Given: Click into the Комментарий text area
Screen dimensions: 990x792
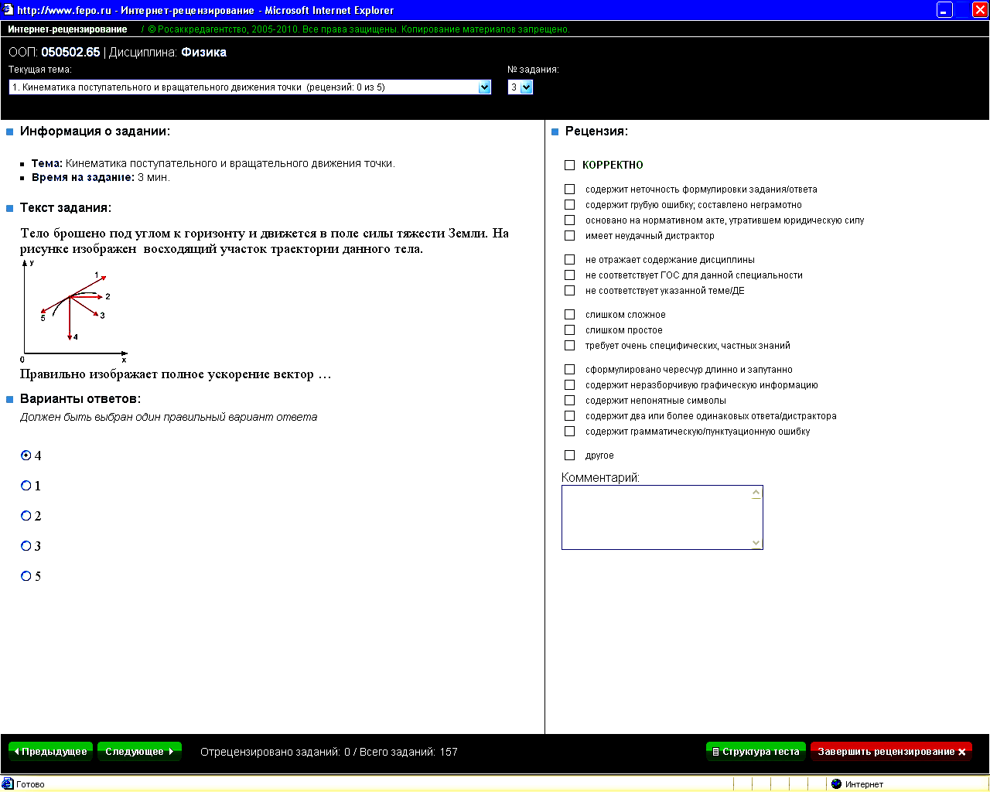Looking at the screenshot, I should [x=656, y=517].
